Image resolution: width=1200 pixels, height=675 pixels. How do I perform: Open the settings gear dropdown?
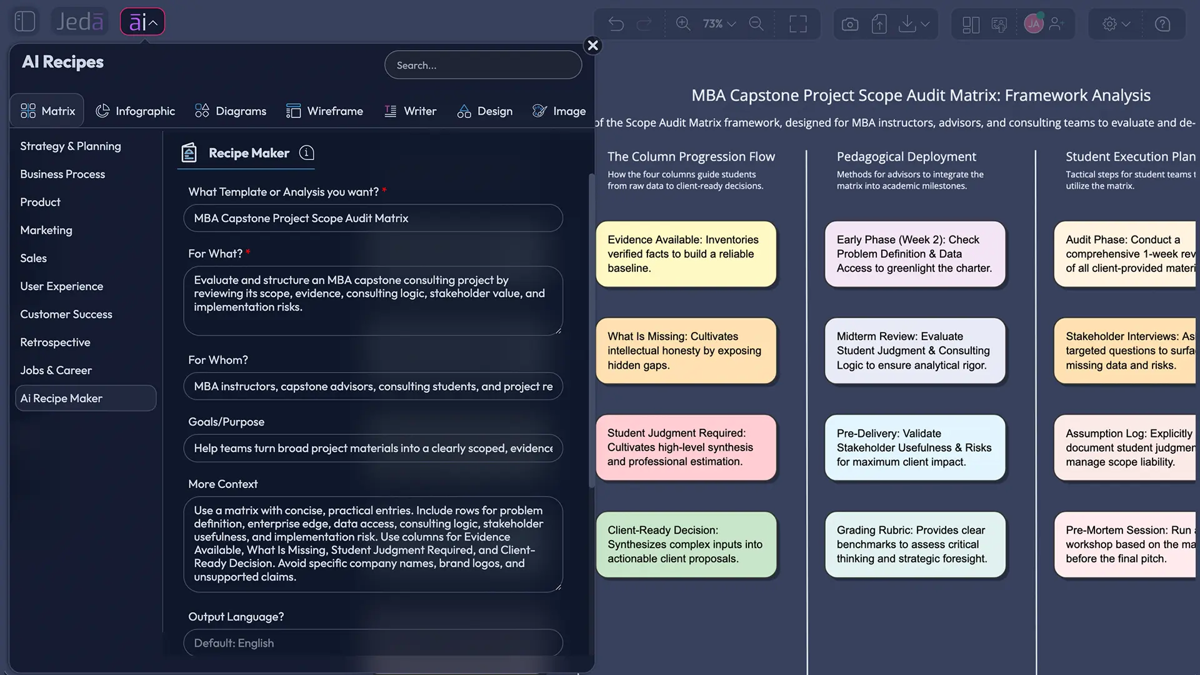pos(1116,24)
